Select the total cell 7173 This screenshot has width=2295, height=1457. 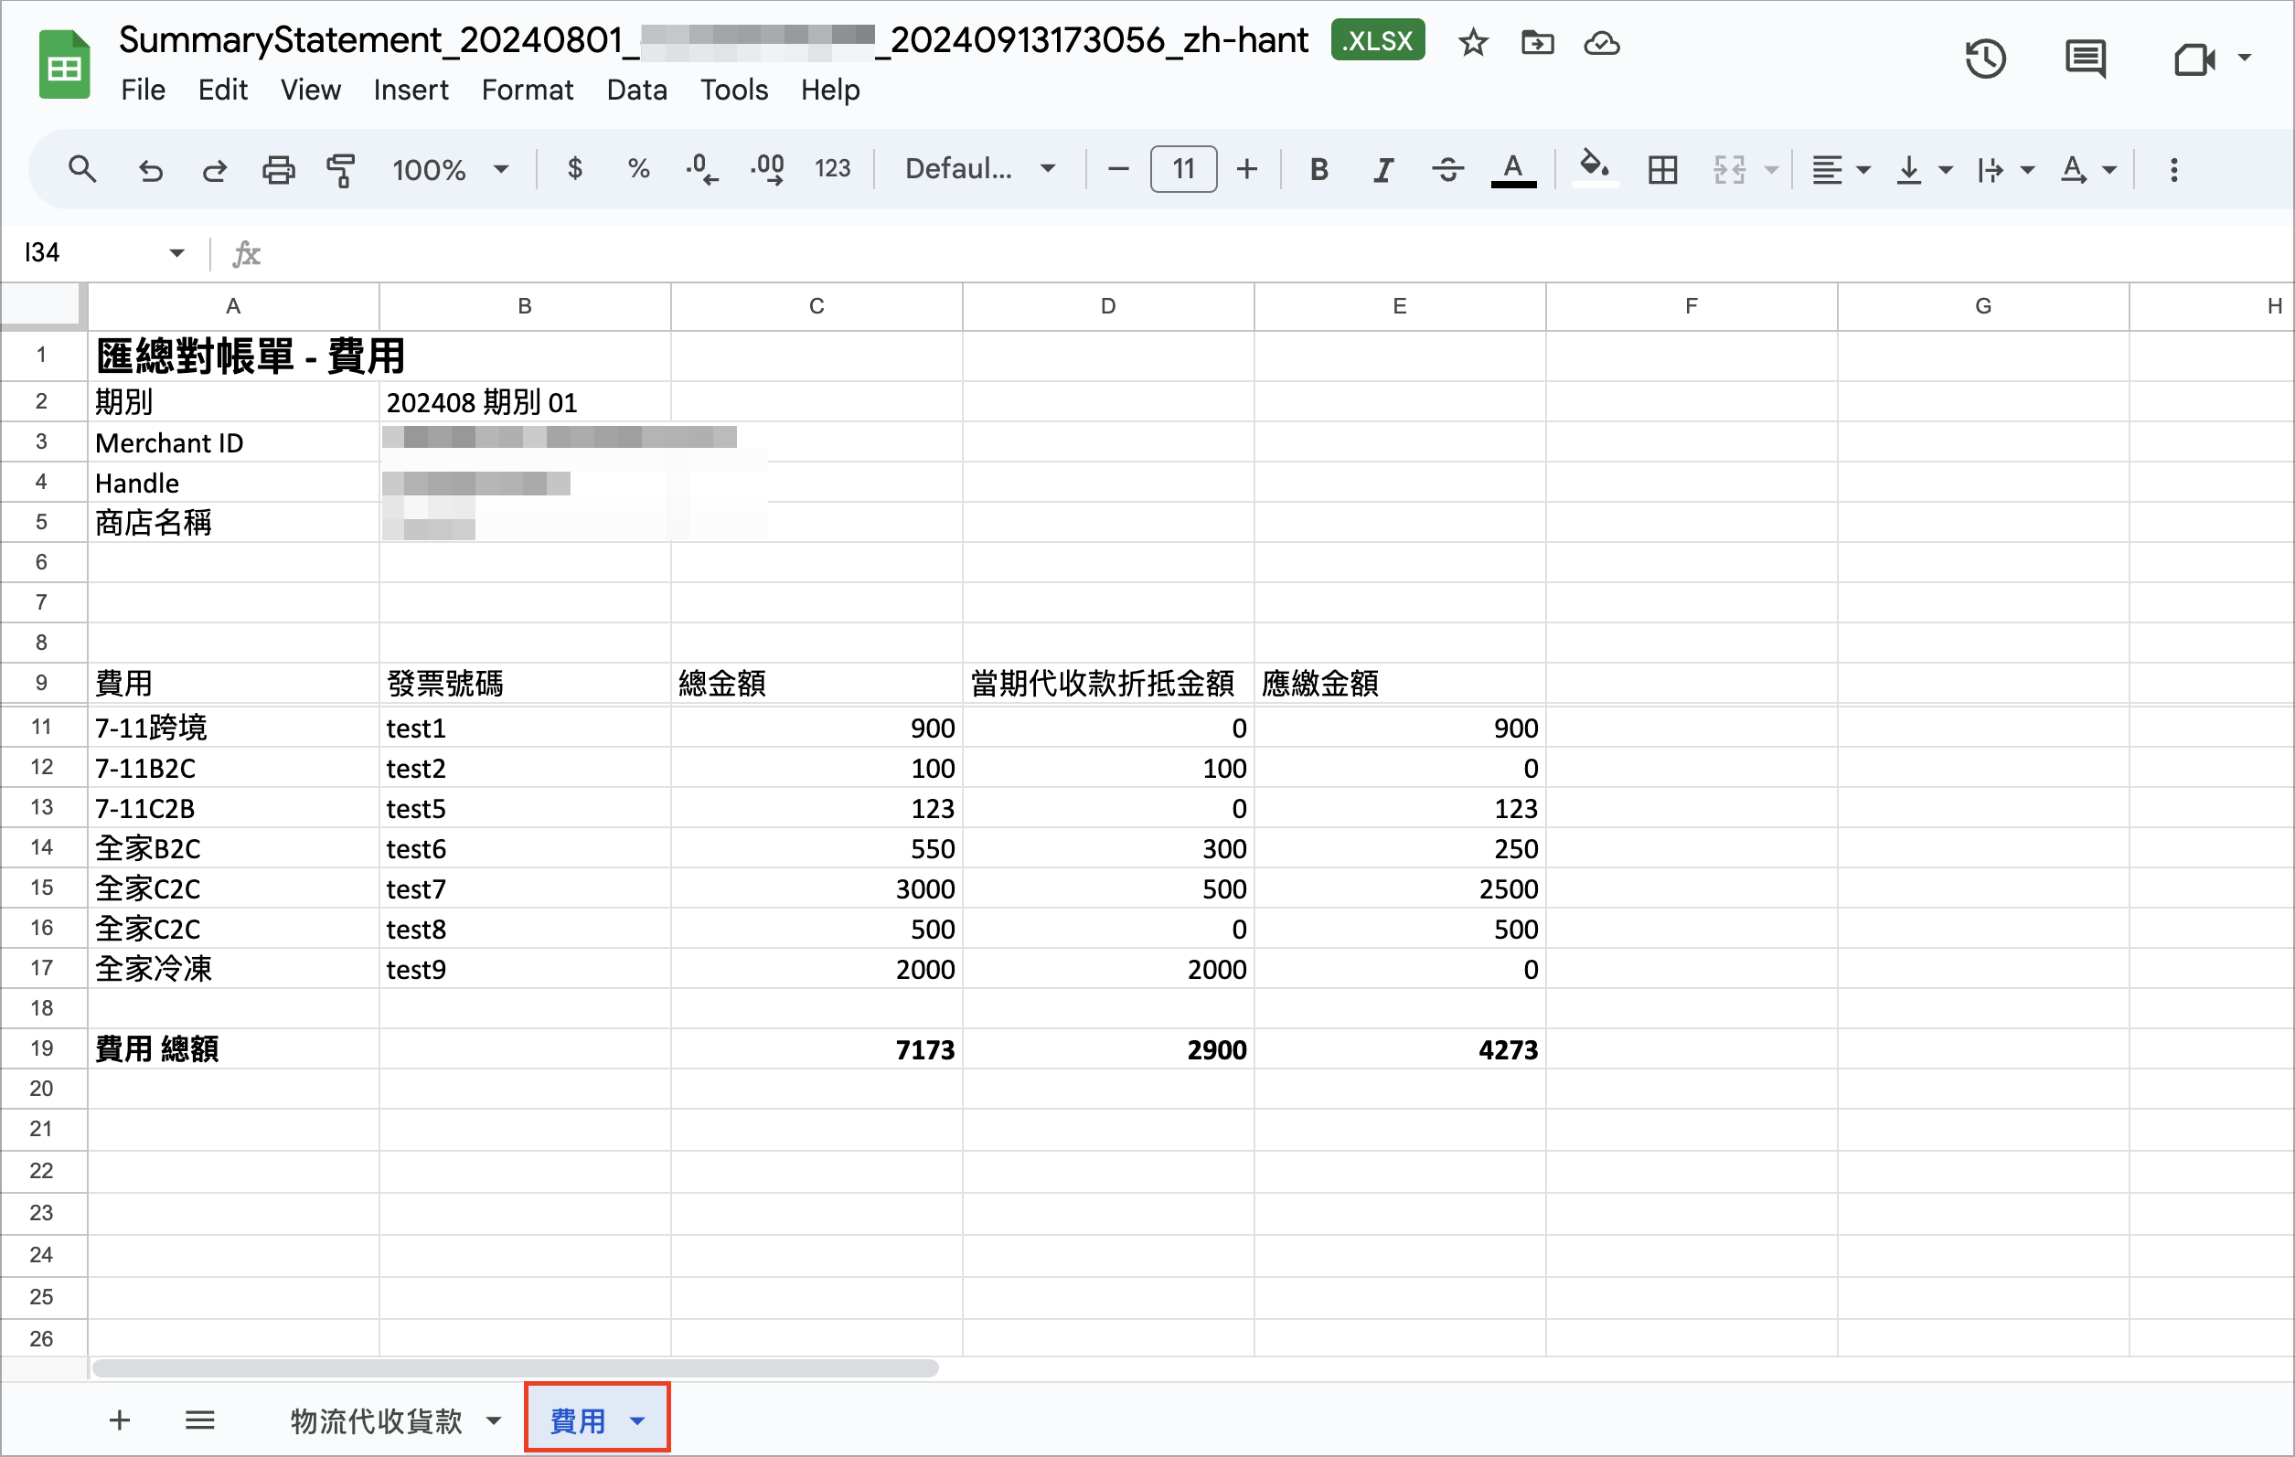[817, 1048]
